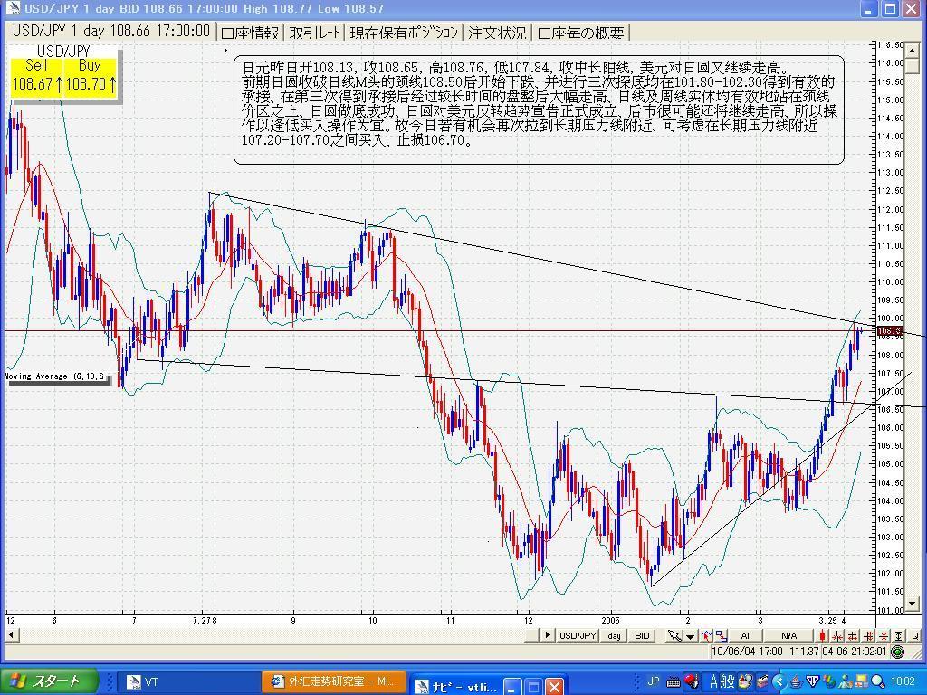This screenshot has height=695, width=927.
Task: Toggle the N/A button in chart toolbar
Action: 788,635
